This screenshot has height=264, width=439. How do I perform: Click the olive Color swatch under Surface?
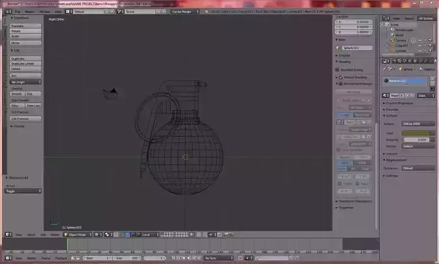click(416, 133)
